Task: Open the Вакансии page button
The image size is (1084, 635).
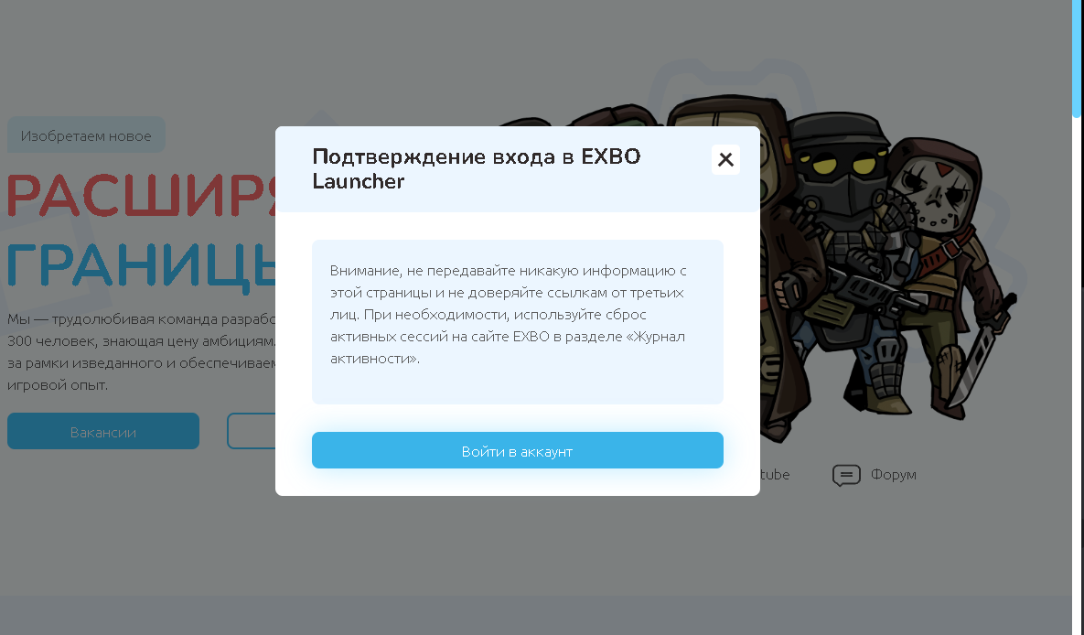Action: [103, 431]
